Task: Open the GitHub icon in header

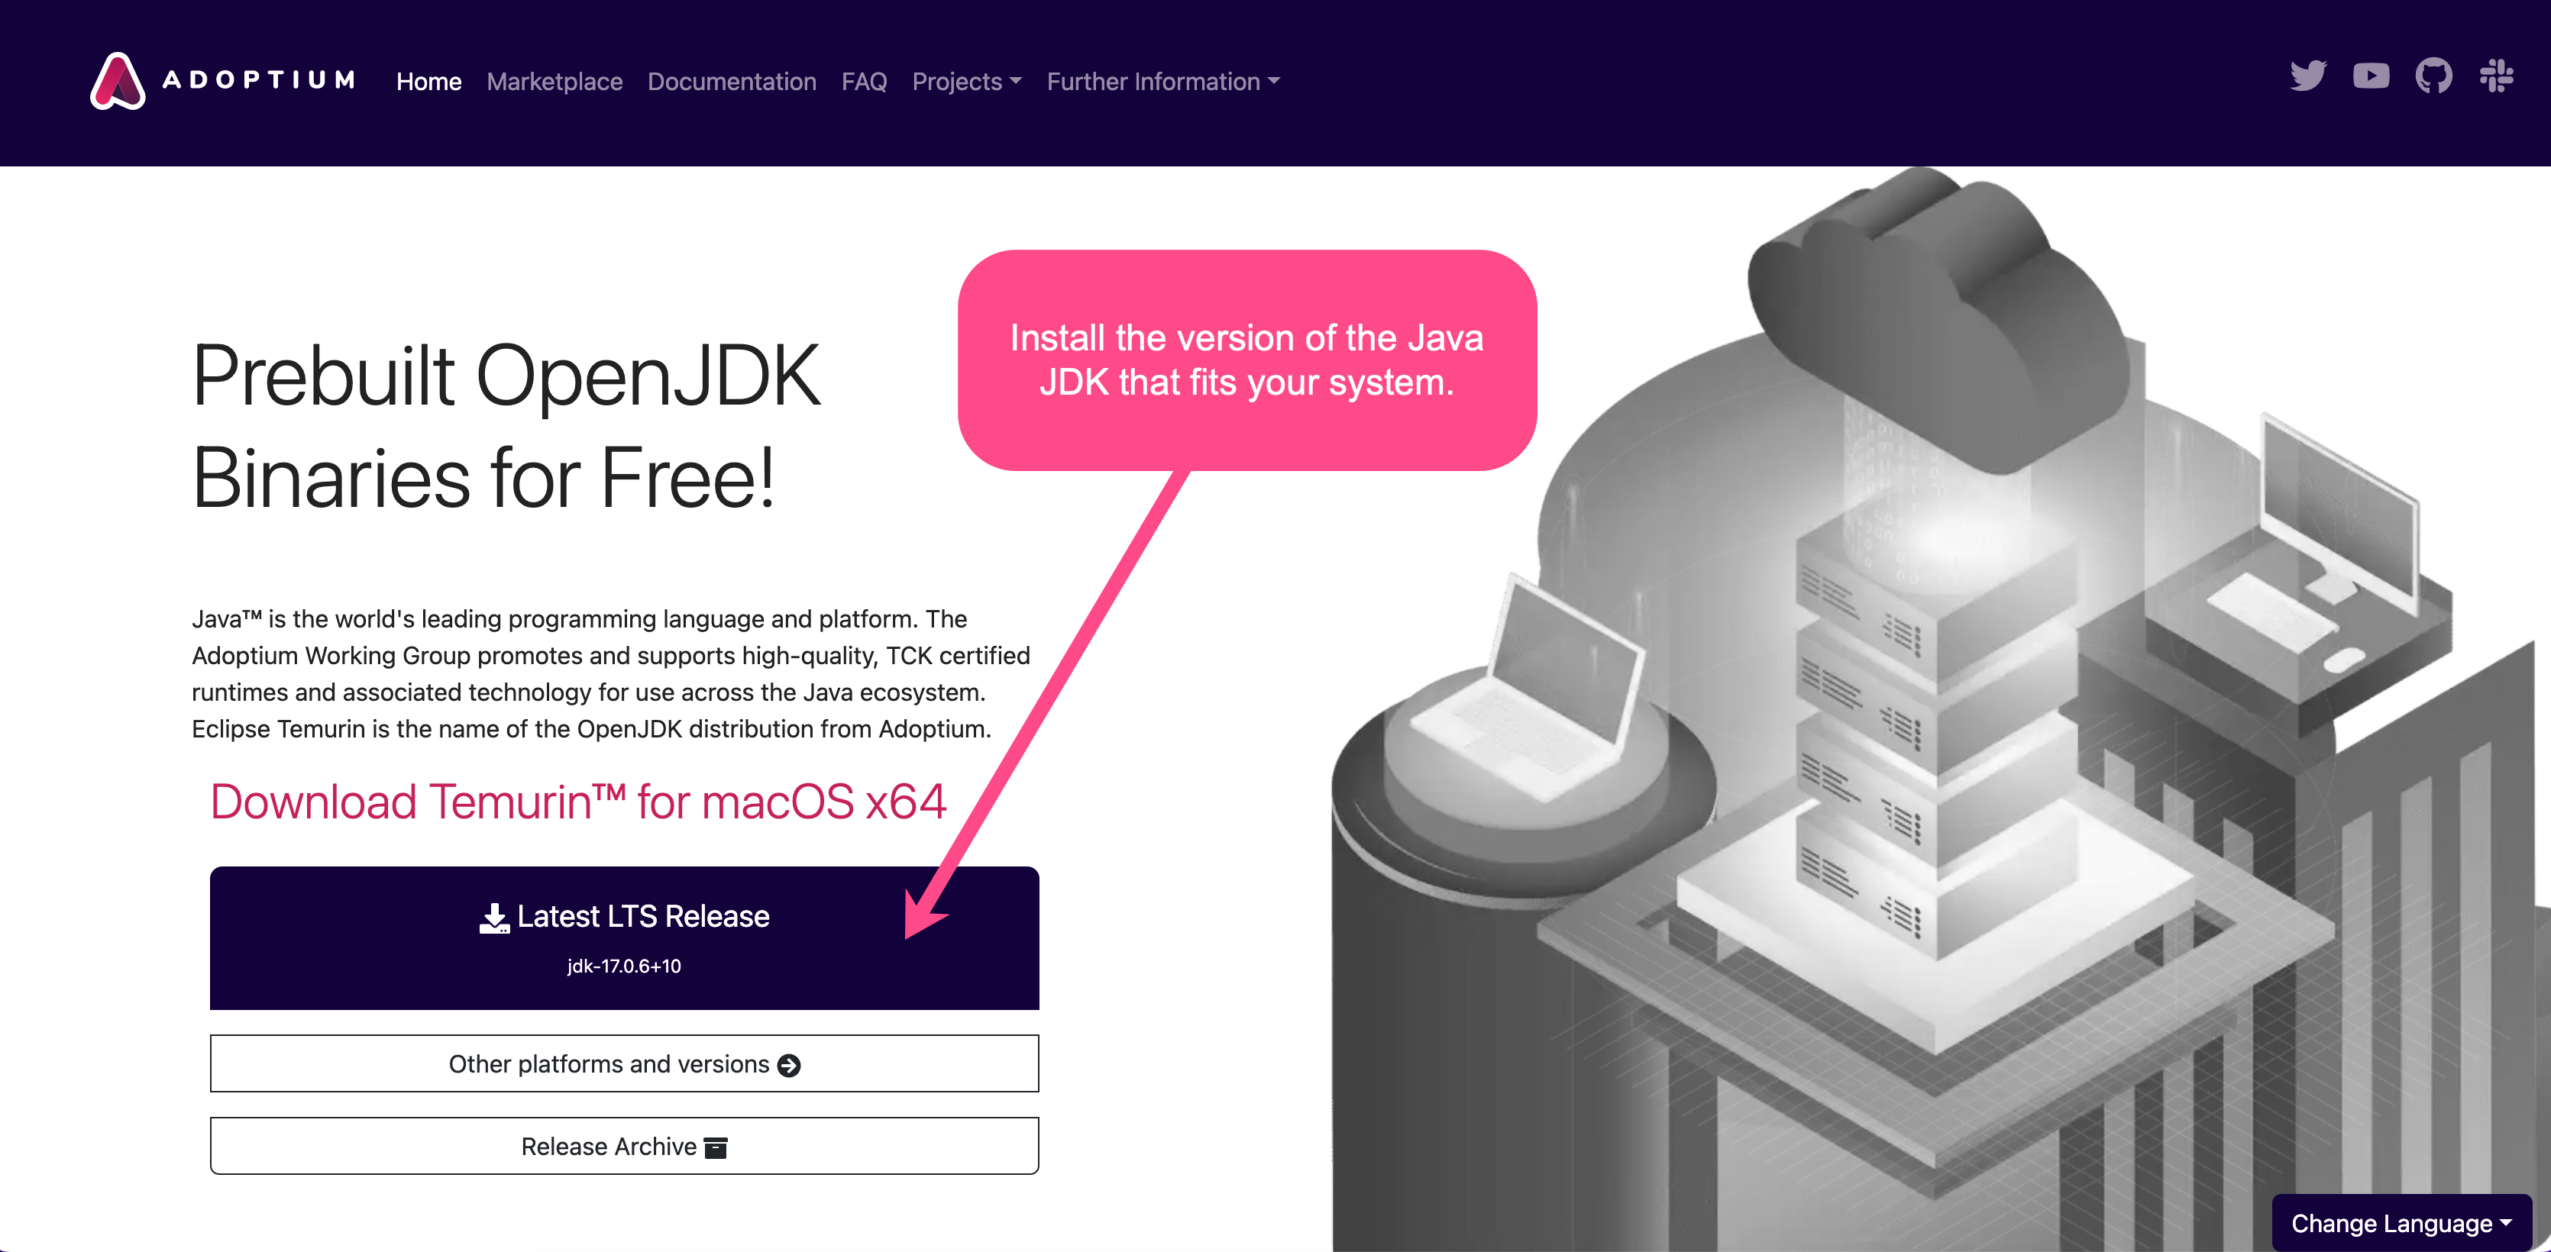Action: (2433, 76)
